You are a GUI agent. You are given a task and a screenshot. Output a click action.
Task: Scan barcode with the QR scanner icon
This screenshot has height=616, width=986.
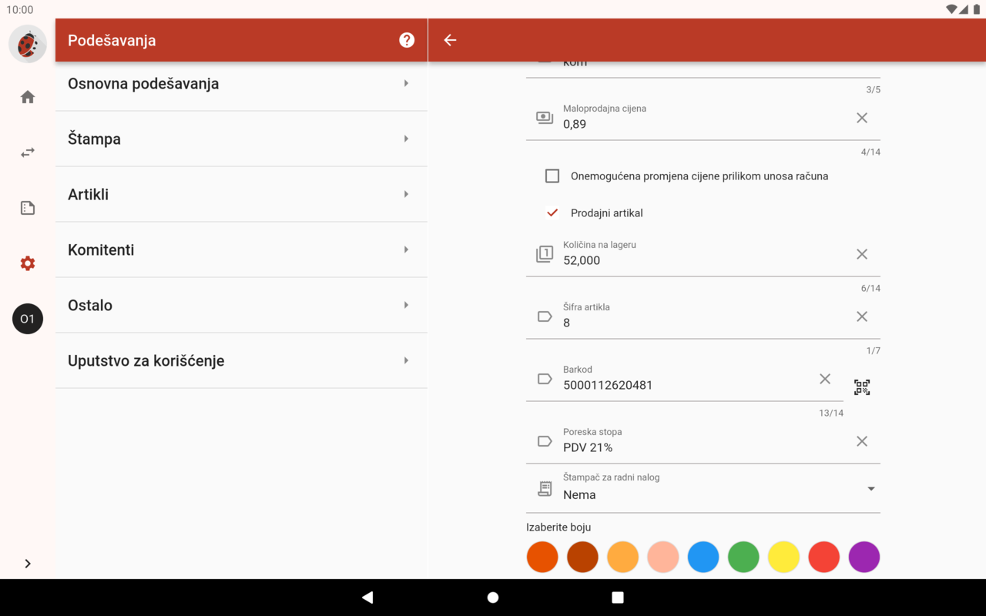pos(862,387)
